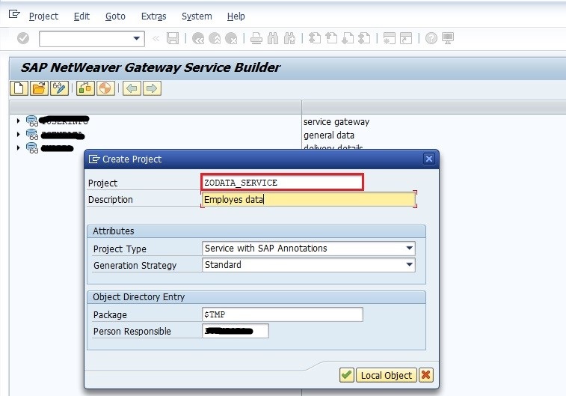Open the Edit menu
Screen dimensions: 566x396
pyautogui.click(x=81, y=16)
